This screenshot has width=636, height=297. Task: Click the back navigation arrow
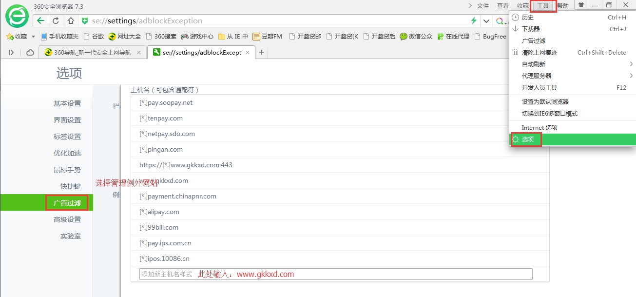click(41, 21)
